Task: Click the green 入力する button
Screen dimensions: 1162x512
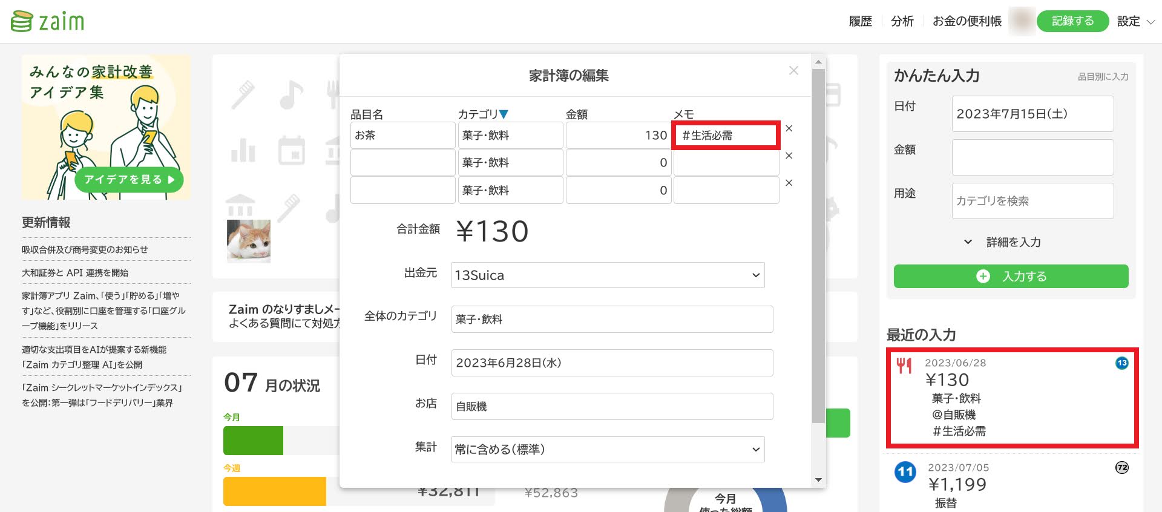Action: coord(1011,276)
